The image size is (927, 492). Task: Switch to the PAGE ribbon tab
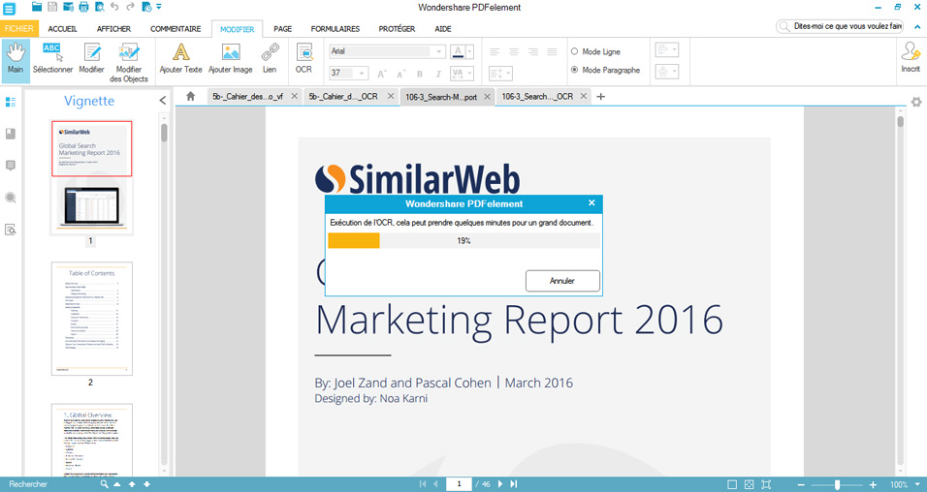282,28
